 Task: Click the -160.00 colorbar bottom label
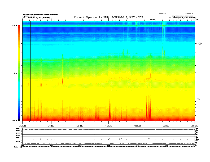[14, 120]
